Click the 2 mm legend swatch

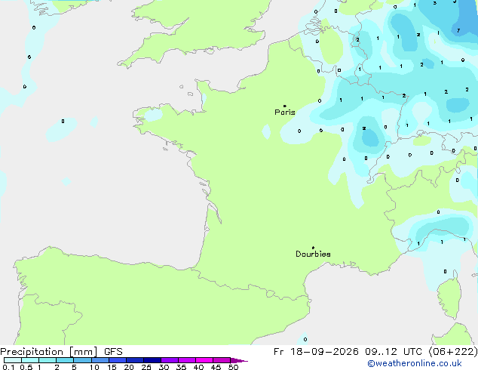pos(65,360)
